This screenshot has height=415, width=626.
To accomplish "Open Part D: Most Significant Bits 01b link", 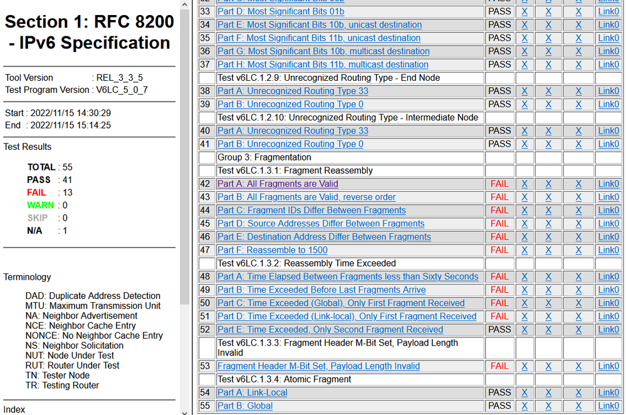I will (x=281, y=11).
